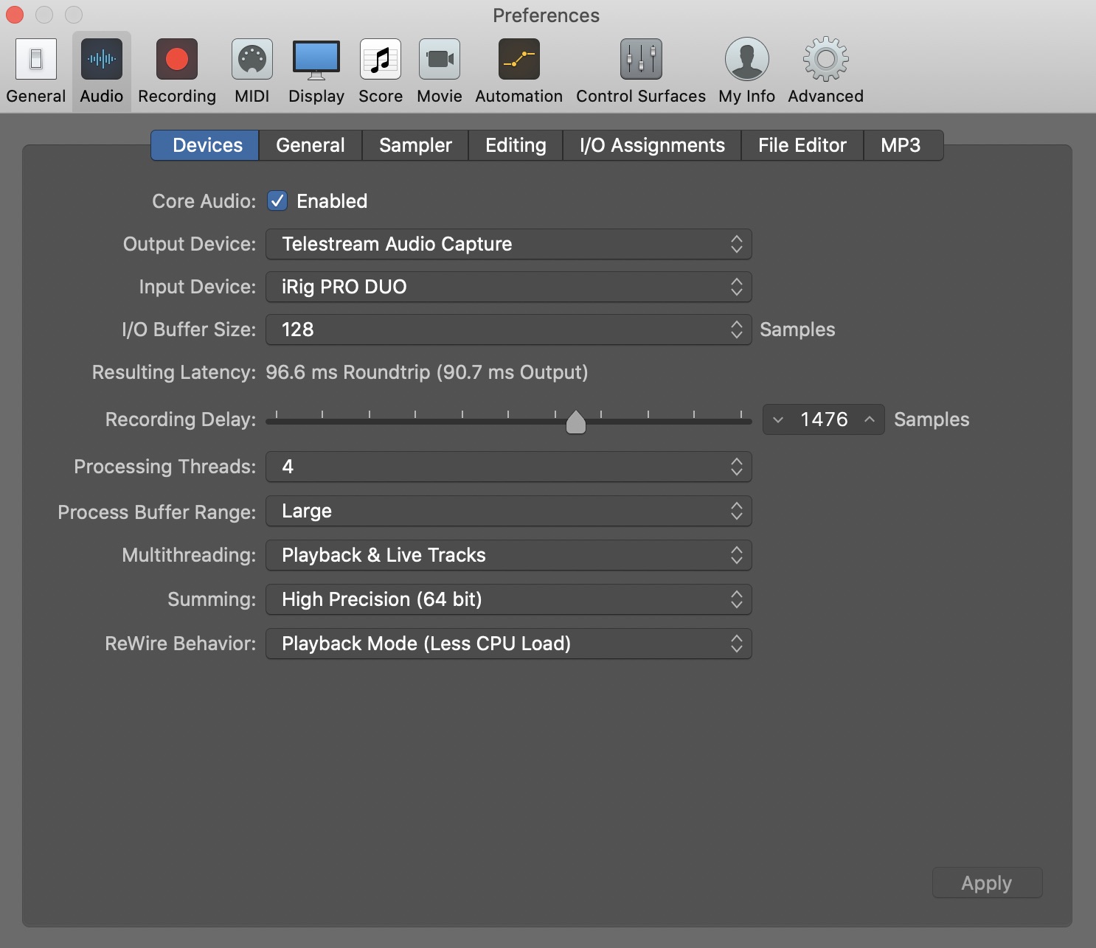Expand the Output Device dropdown
This screenshot has height=948, width=1096.
click(x=509, y=244)
